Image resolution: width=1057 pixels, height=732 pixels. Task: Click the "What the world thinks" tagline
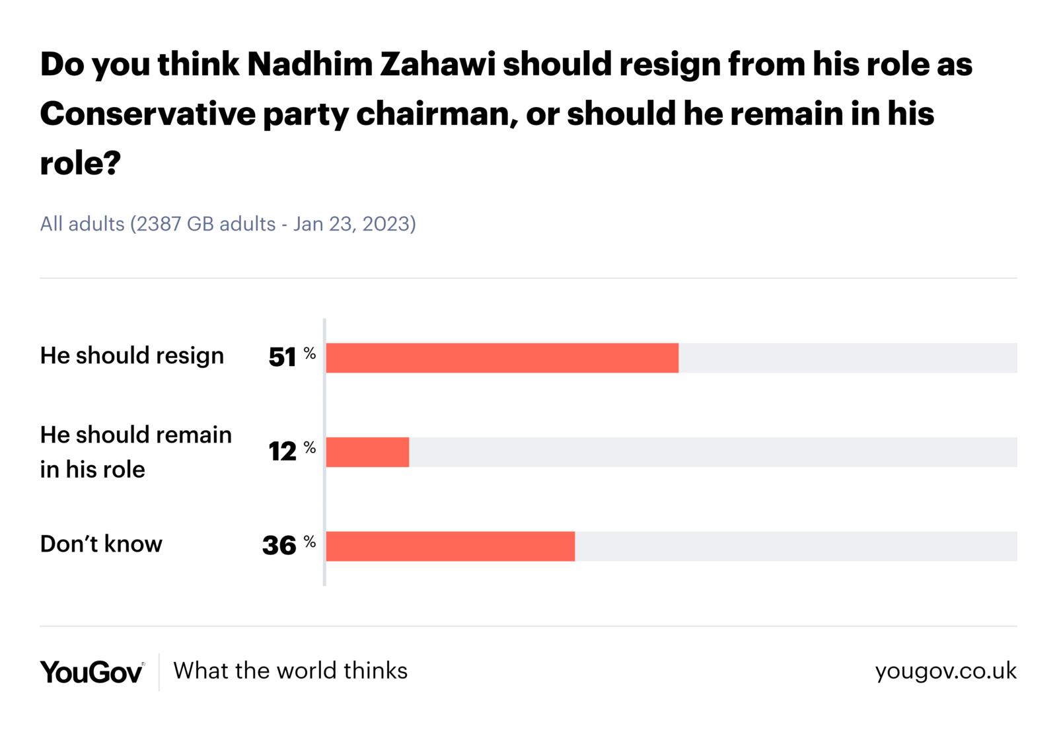click(x=290, y=671)
